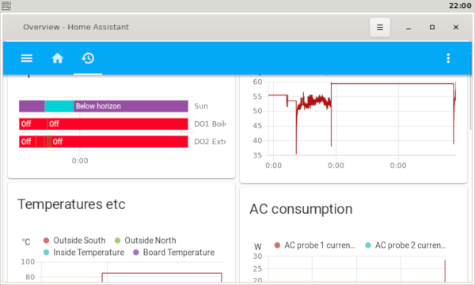Maximize the Home Assistant window
475x285 pixels.
[432, 27]
